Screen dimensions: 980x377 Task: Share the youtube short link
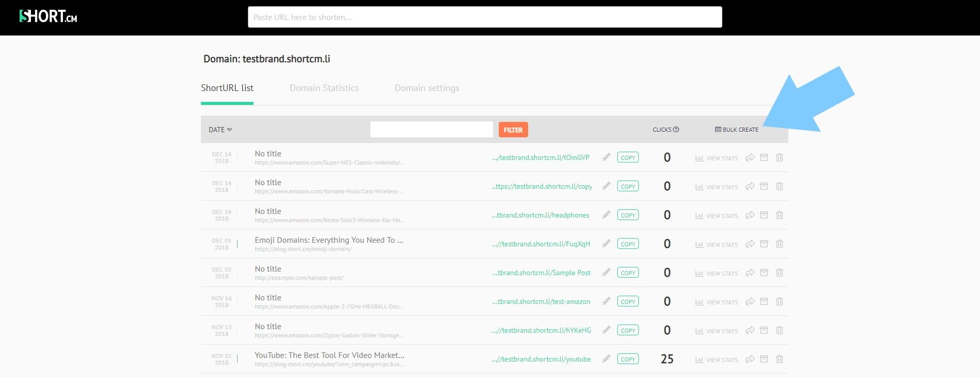click(x=750, y=359)
